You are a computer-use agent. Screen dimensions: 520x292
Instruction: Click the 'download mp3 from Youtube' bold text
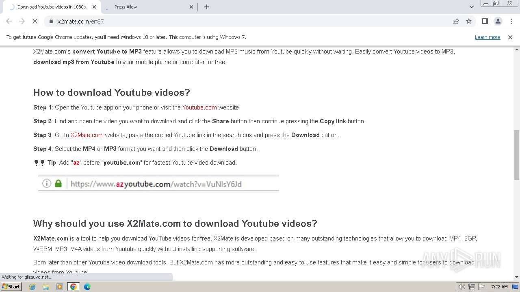[x=74, y=62]
